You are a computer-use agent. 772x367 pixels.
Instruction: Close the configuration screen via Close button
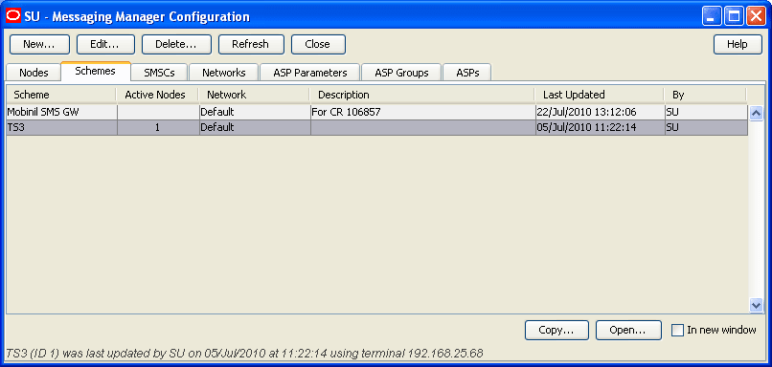(318, 44)
